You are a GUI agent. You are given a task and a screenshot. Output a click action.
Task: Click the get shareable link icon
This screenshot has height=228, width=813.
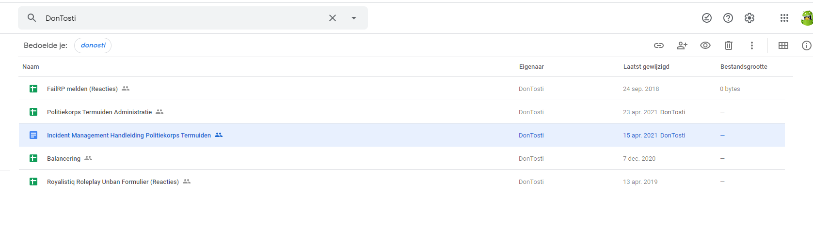tap(658, 46)
